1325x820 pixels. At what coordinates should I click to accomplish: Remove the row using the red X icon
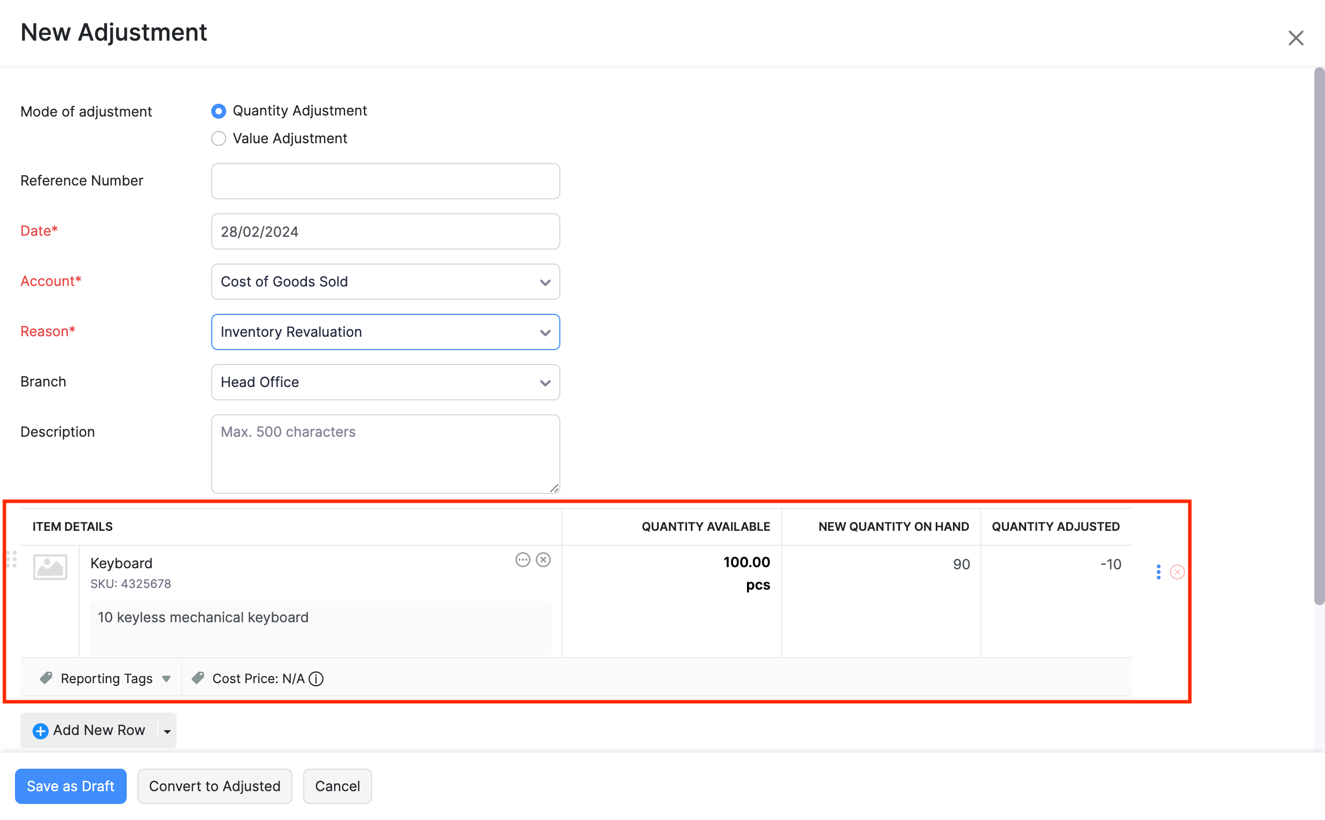(x=1176, y=571)
